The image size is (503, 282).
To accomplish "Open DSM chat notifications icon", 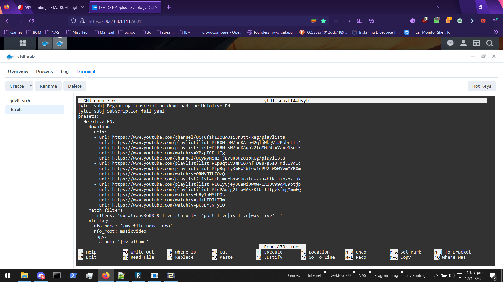I will click(x=450, y=43).
